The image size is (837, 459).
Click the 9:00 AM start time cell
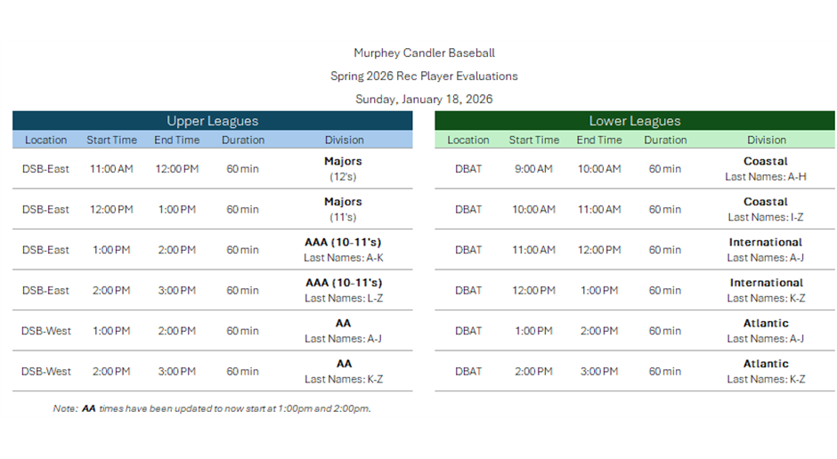tap(534, 169)
